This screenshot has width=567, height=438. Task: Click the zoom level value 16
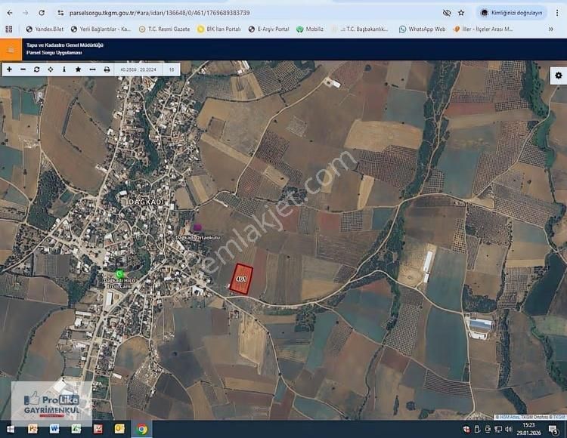coord(172,69)
